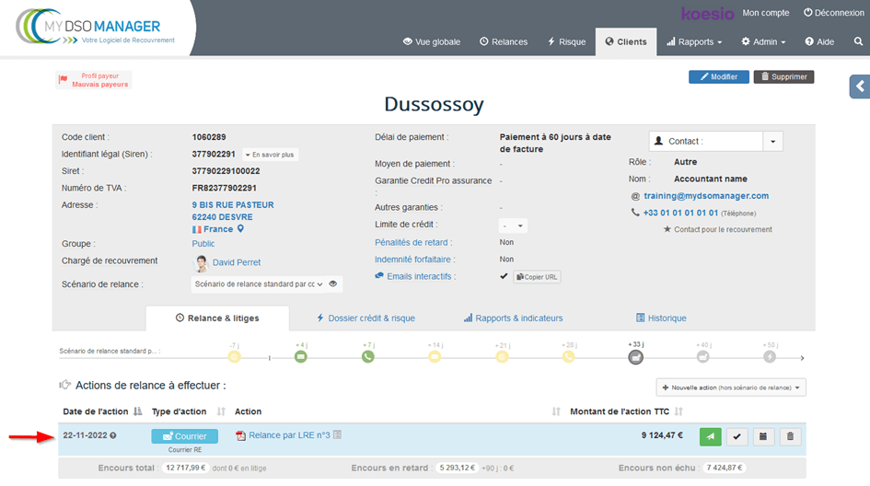Click the training@mydsomanager.com email link
The width and height of the screenshot is (870, 486).
(x=705, y=196)
